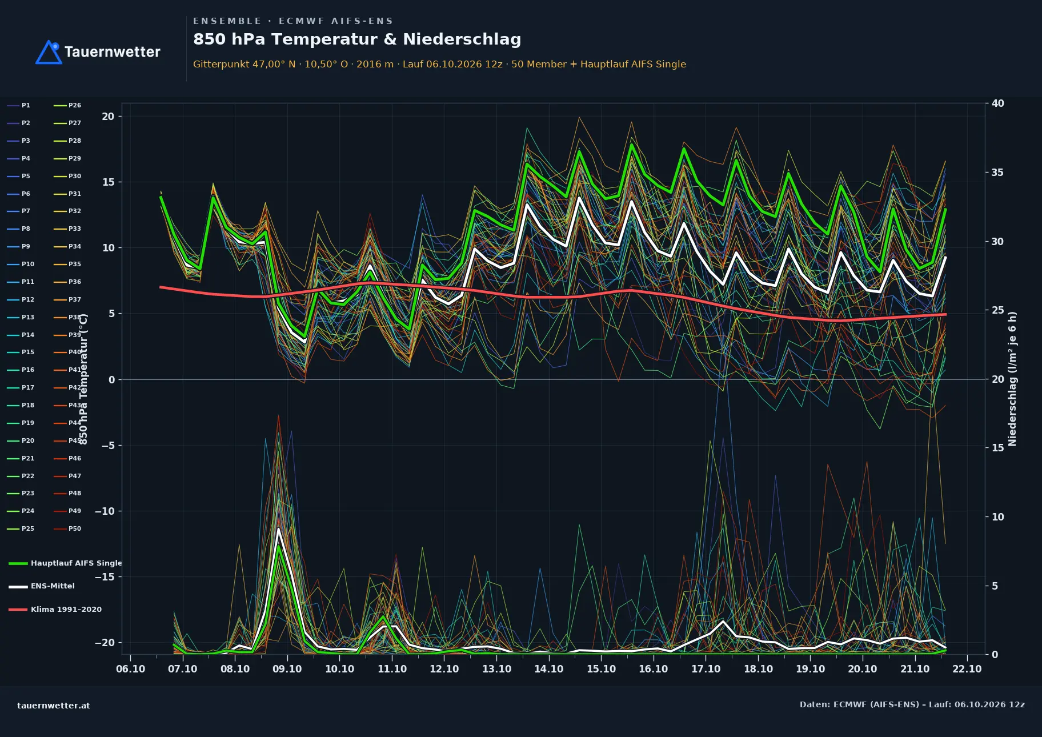
Task: Click the 06.10 date label on x-axis
Action: [130, 669]
